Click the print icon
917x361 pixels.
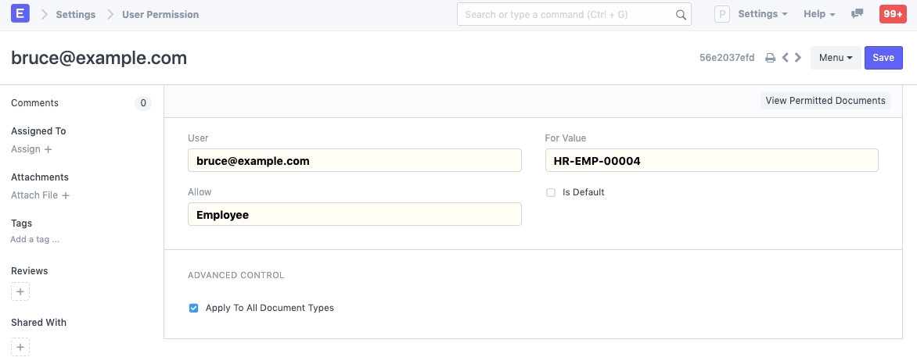(x=770, y=58)
